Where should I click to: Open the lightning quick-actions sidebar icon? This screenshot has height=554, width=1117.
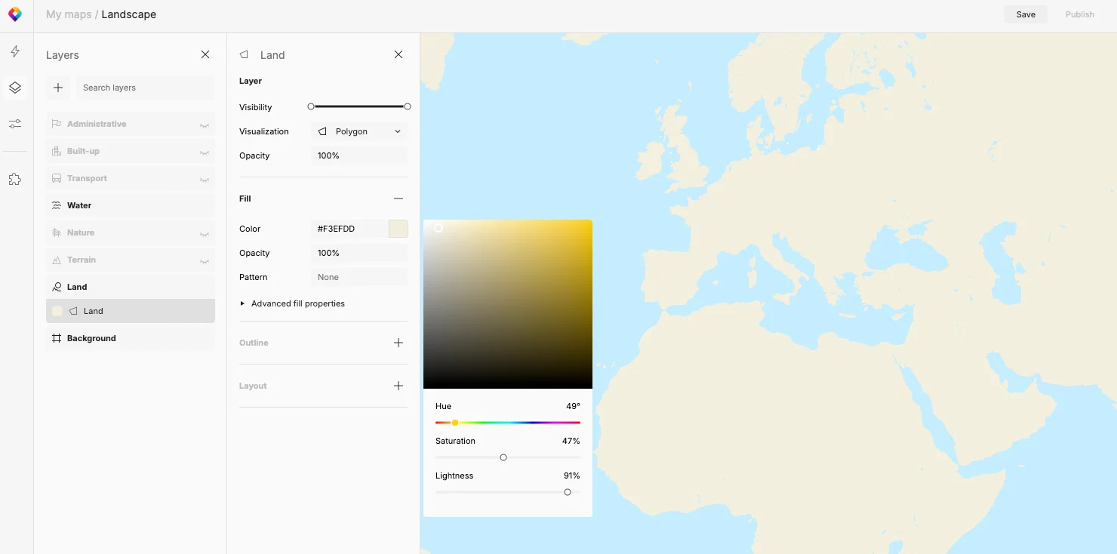coord(15,51)
